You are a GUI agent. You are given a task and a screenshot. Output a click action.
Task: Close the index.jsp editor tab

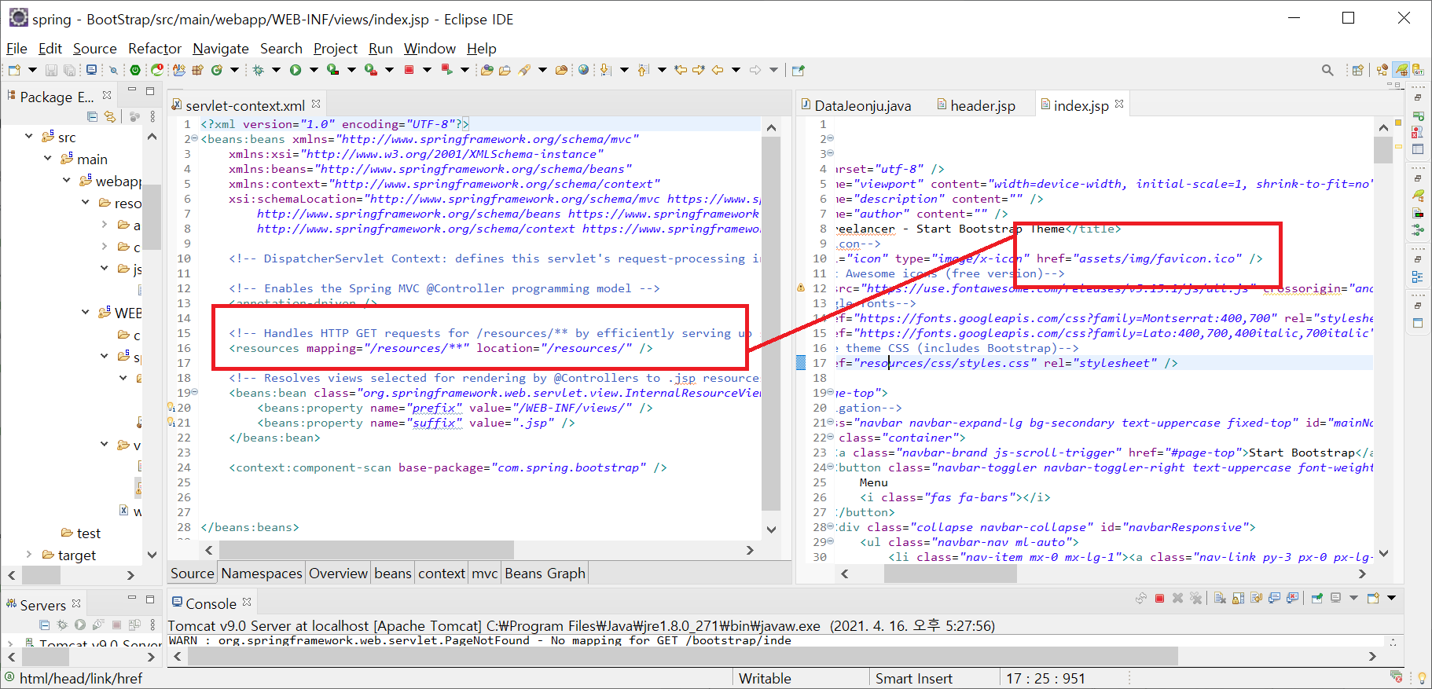(1119, 104)
